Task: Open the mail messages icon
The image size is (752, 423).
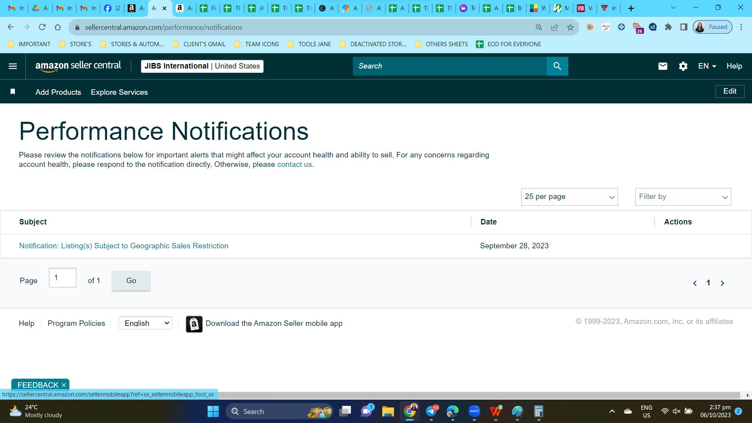Action: [x=663, y=66]
